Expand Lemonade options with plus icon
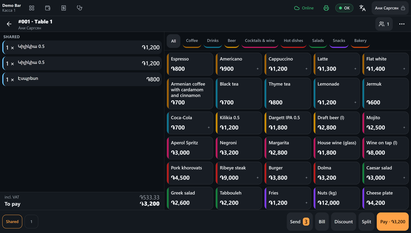Viewport: 411px width, 233px height. click(355, 102)
